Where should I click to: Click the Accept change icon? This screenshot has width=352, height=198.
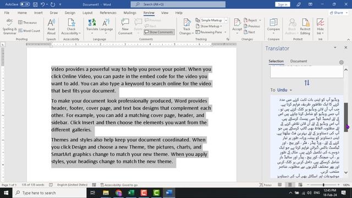(x=237, y=23)
